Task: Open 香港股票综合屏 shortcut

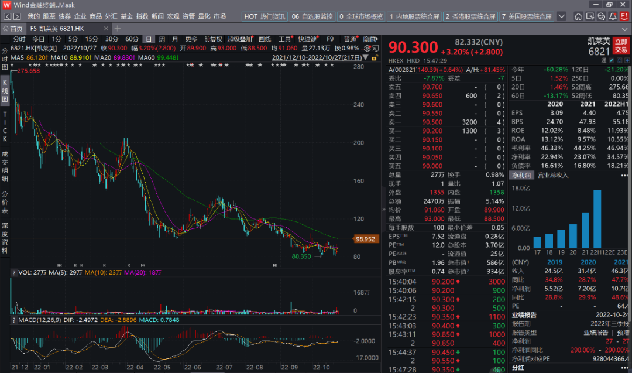Action: (469, 16)
